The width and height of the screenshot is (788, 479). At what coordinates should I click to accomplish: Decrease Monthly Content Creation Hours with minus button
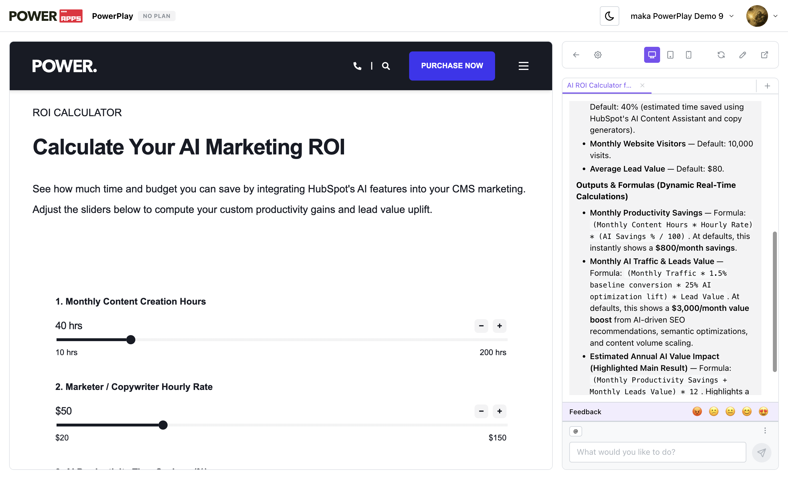pyautogui.click(x=481, y=326)
